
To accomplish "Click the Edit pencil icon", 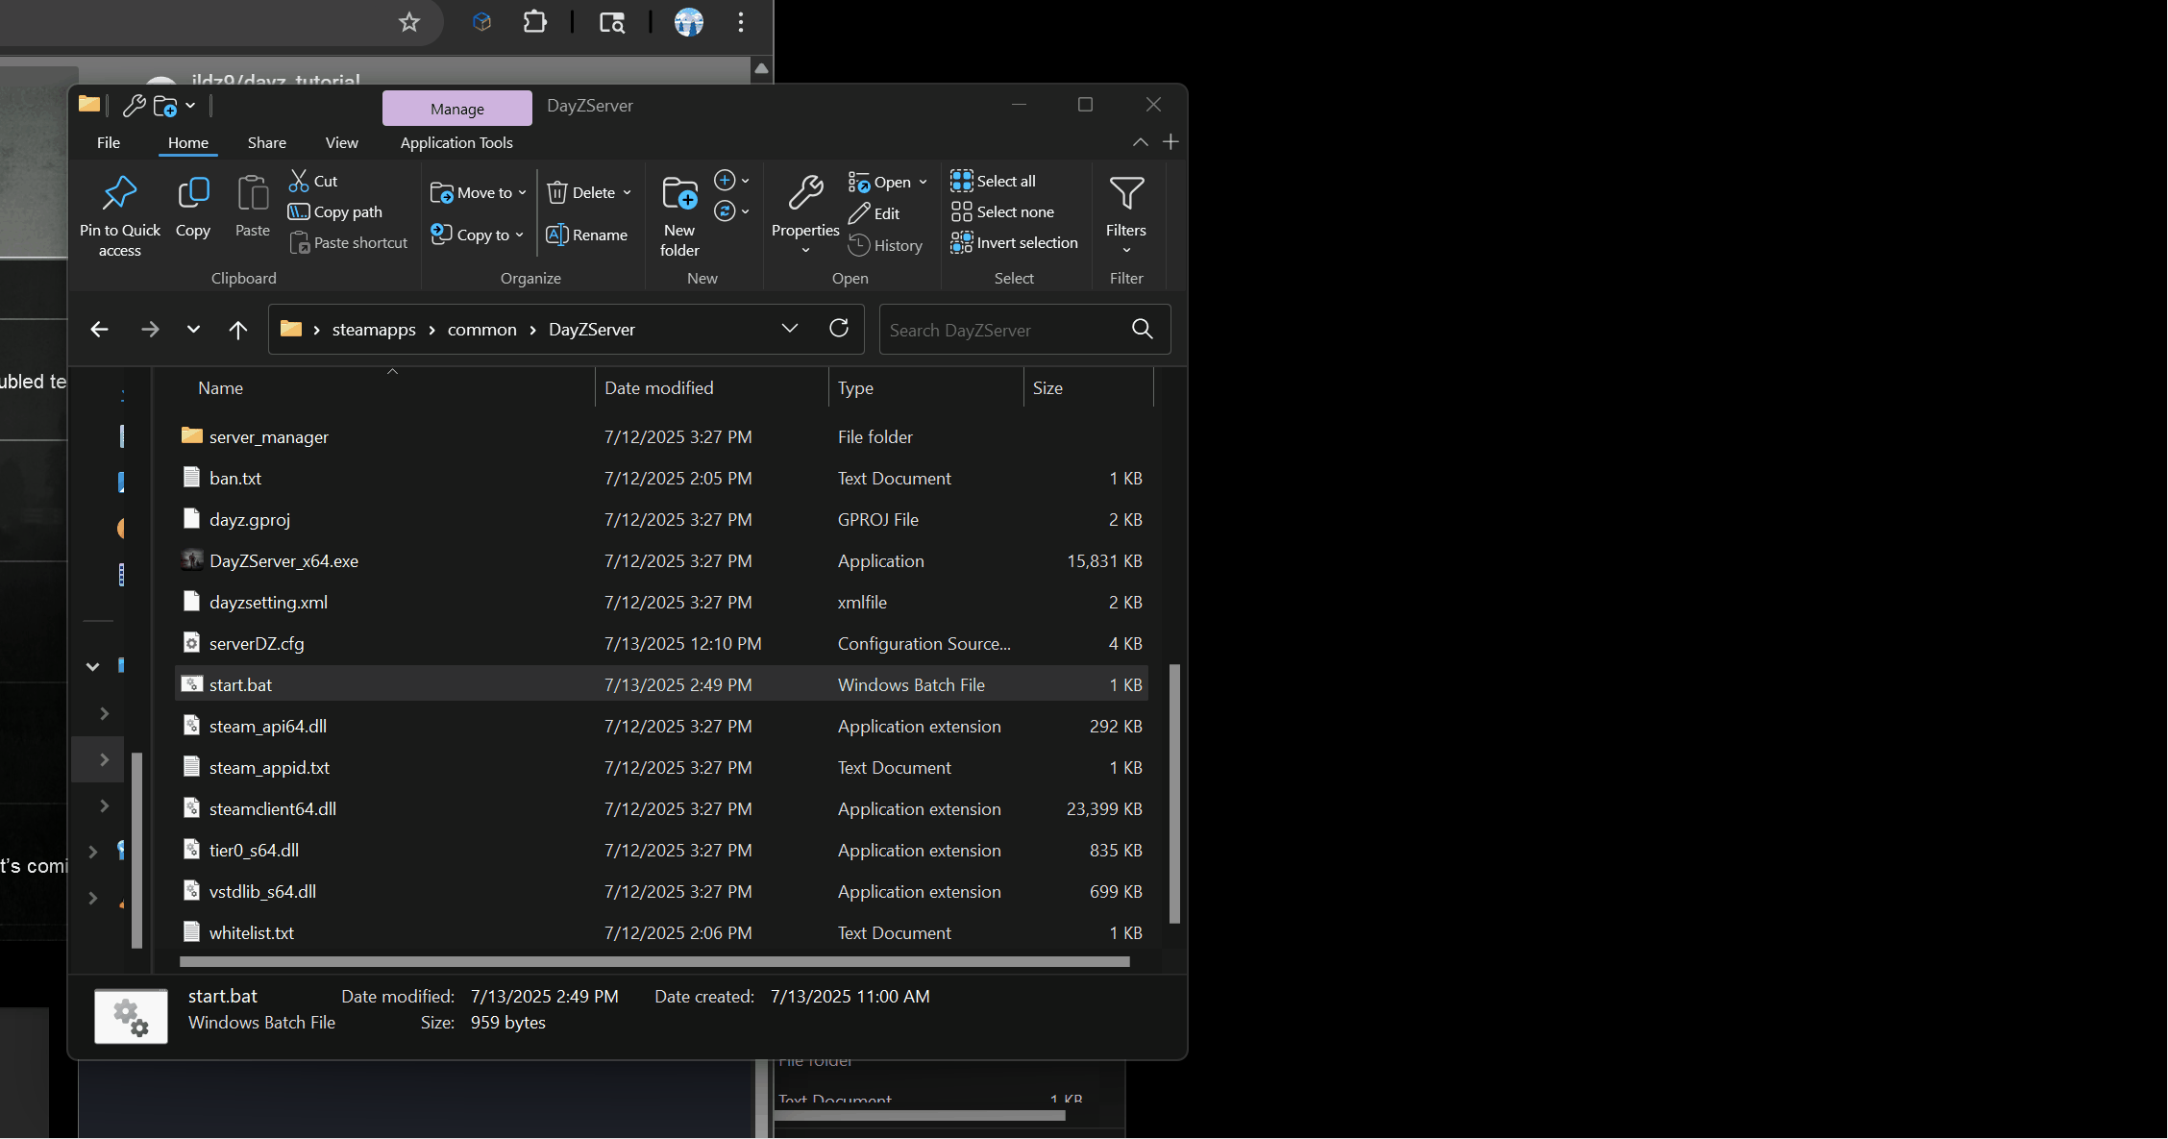I will pyautogui.click(x=859, y=213).
